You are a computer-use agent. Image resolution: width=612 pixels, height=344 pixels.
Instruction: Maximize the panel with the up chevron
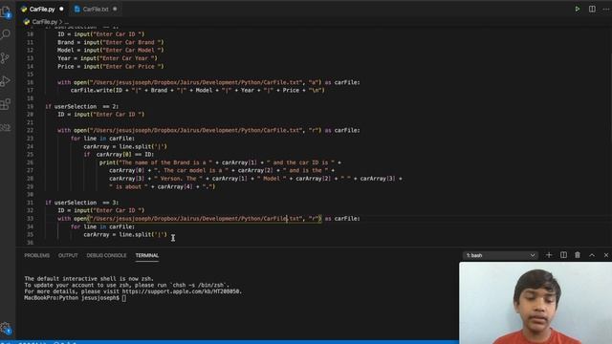(x=592, y=255)
